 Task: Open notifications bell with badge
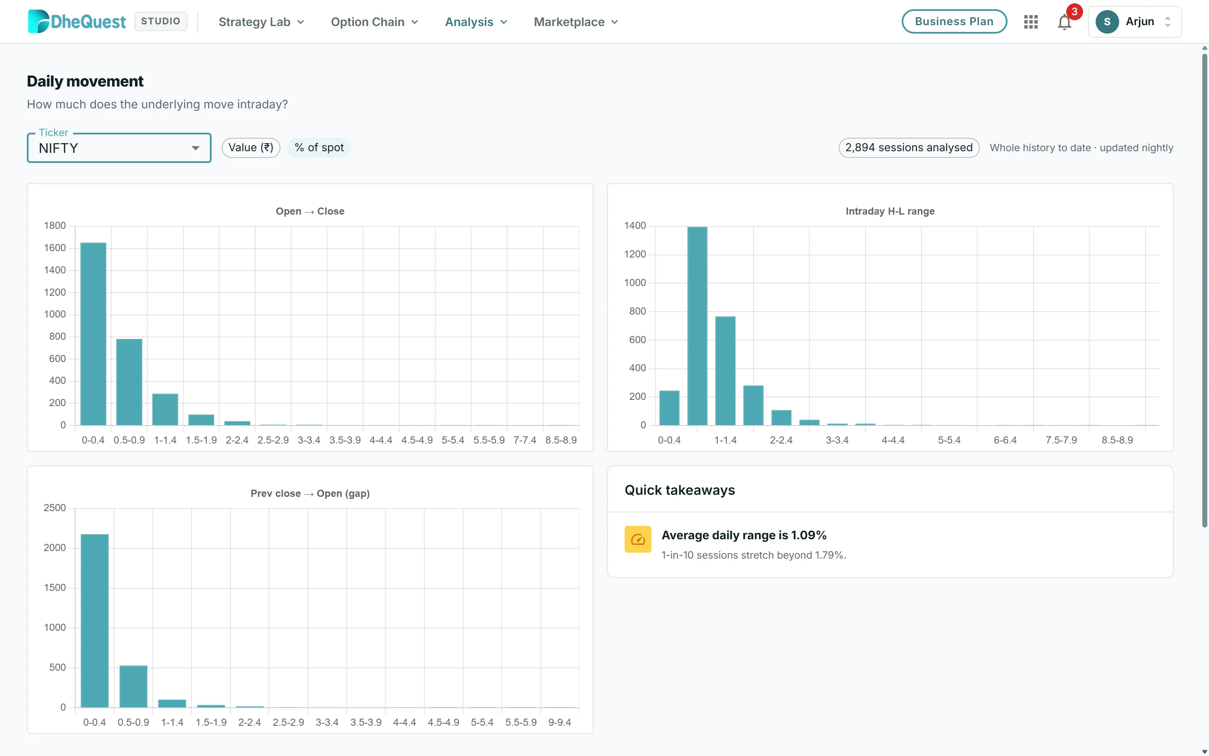1065,21
